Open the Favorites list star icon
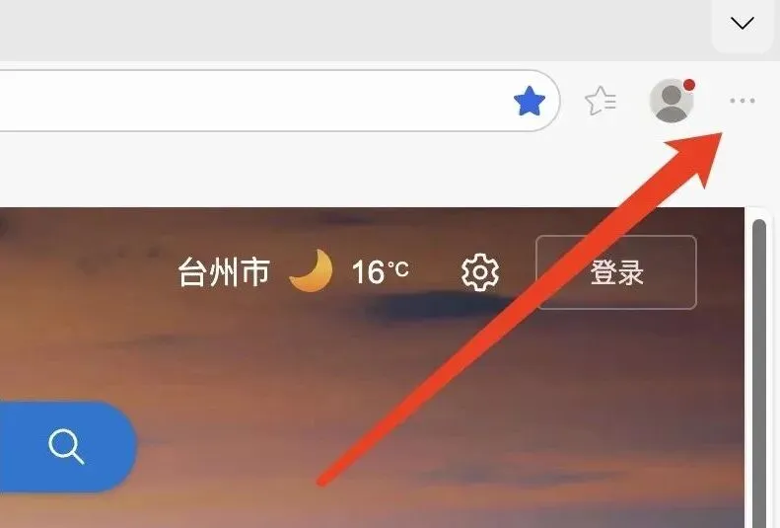 point(601,101)
